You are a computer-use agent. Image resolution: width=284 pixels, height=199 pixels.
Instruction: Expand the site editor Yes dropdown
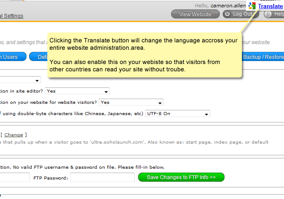click(77, 91)
